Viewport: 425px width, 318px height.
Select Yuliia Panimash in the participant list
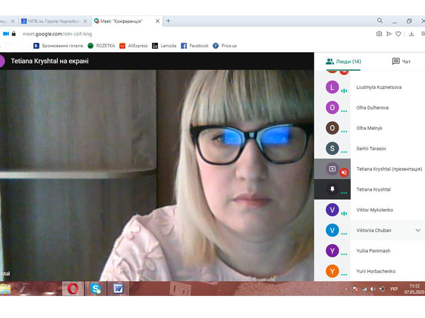pos(374,251)
